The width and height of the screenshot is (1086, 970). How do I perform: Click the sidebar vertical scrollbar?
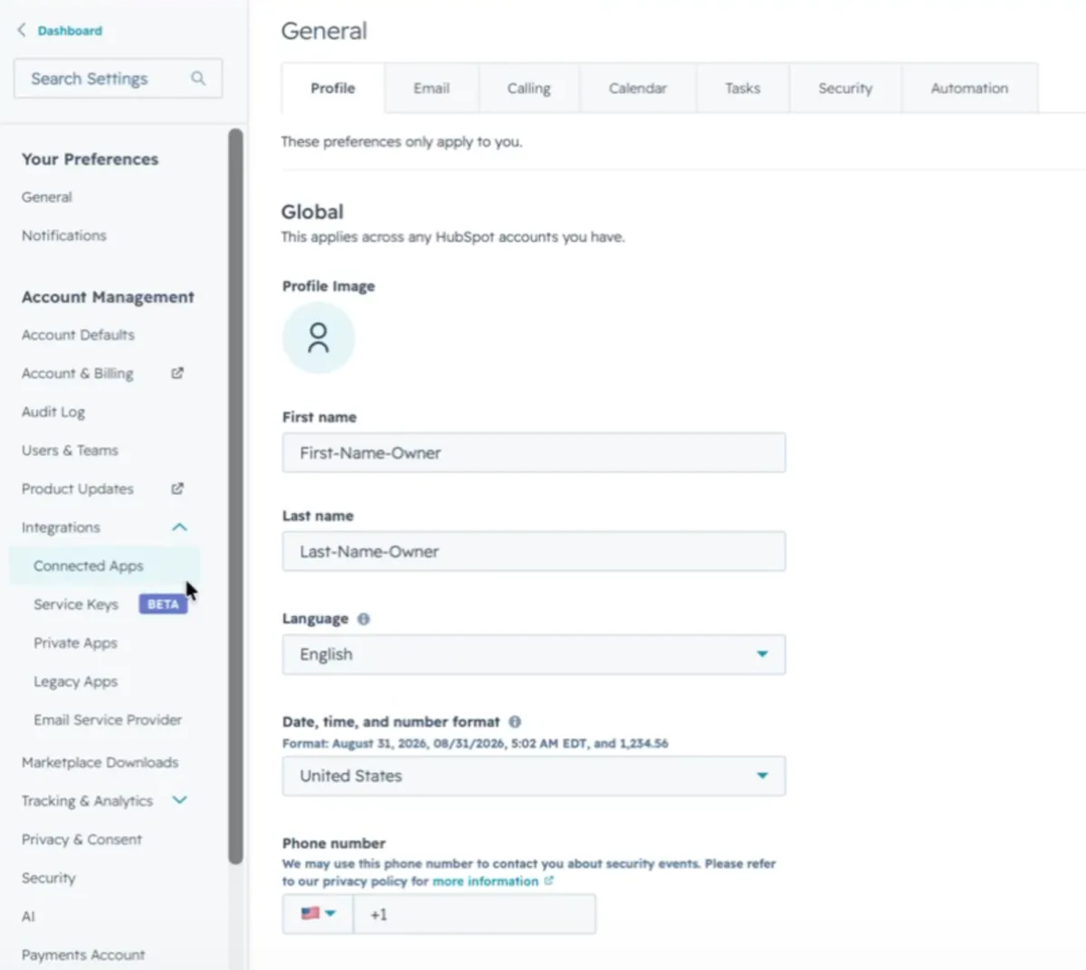coord(235,496)
